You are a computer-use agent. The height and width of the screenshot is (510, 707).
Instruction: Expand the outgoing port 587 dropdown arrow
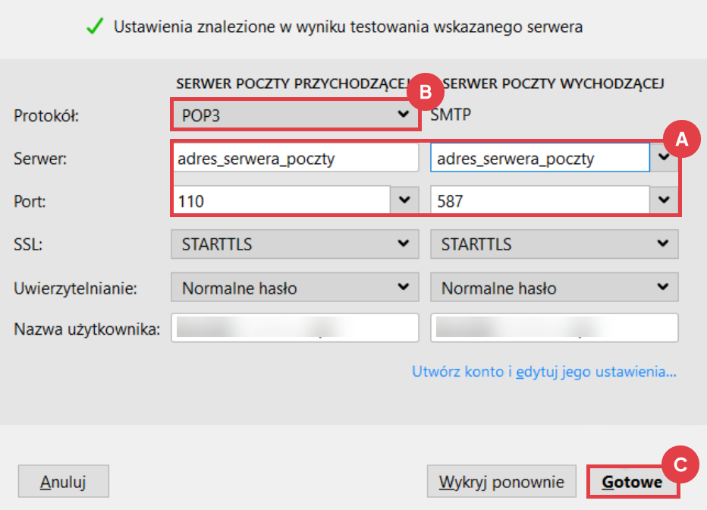(x=665, y=200)
